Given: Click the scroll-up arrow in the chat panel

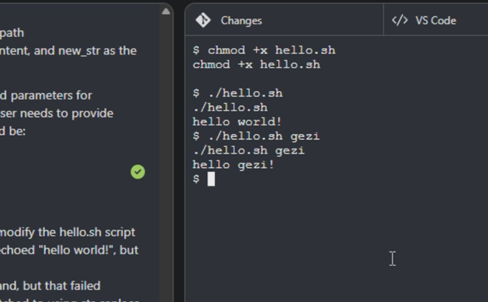Looking at the screenshot, I should click(166, 12).
